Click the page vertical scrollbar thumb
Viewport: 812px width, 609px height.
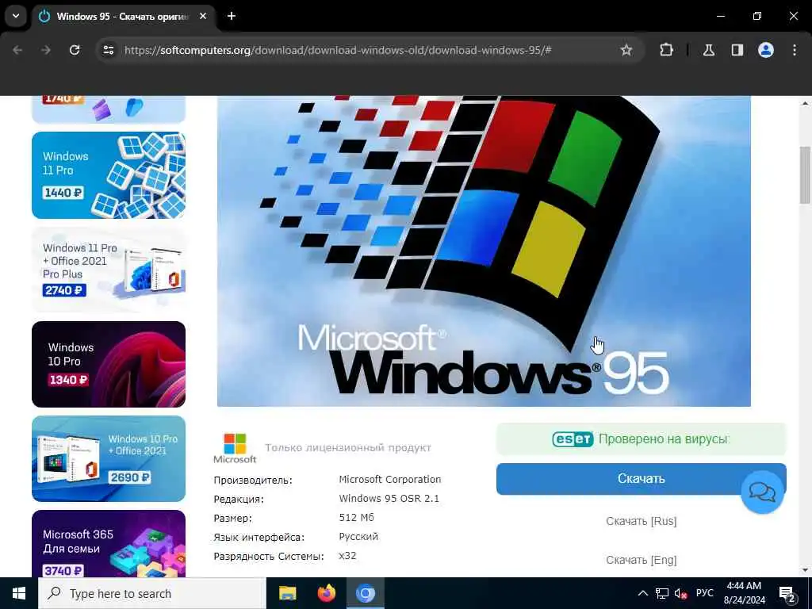pos(805,175)
